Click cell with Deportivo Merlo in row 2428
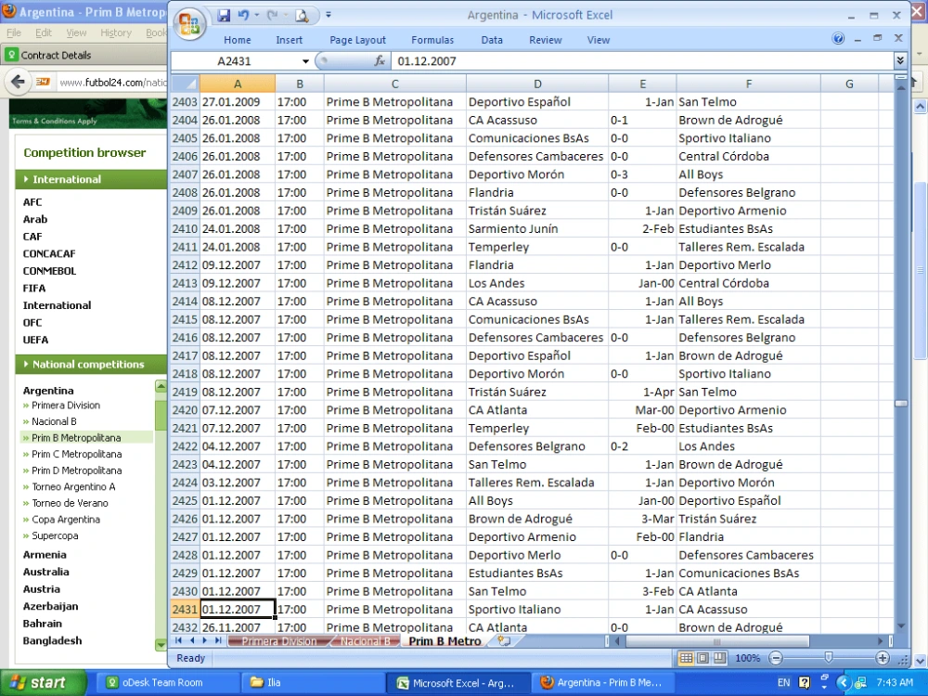The width and height of the screenshot is (928, 696). pos(536,555)
